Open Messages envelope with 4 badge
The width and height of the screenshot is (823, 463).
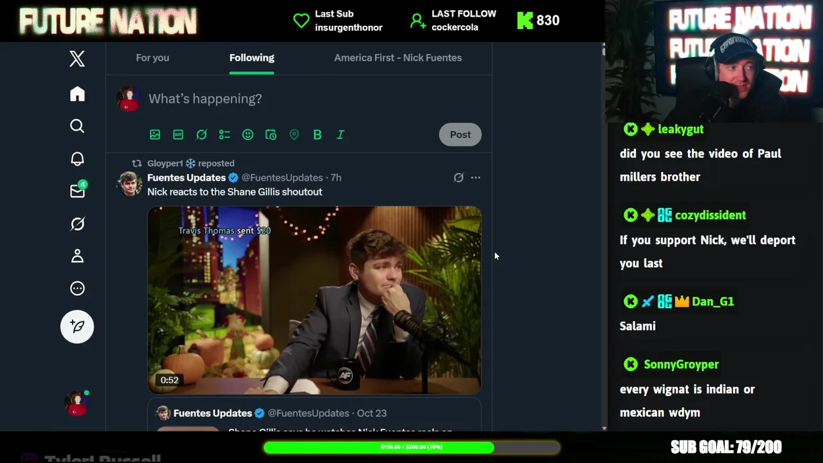click(78, 190)
